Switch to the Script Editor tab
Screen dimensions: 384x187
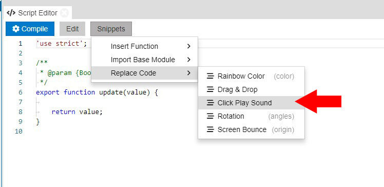coord(37,13)
